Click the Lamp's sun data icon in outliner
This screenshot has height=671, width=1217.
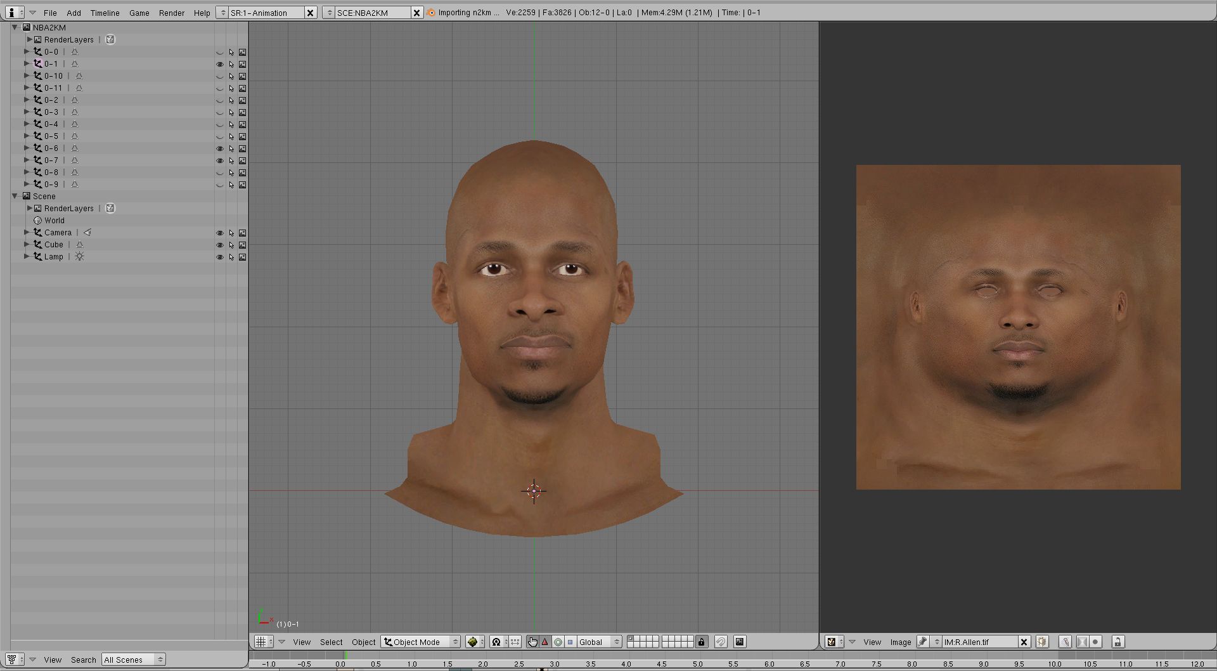79,257
